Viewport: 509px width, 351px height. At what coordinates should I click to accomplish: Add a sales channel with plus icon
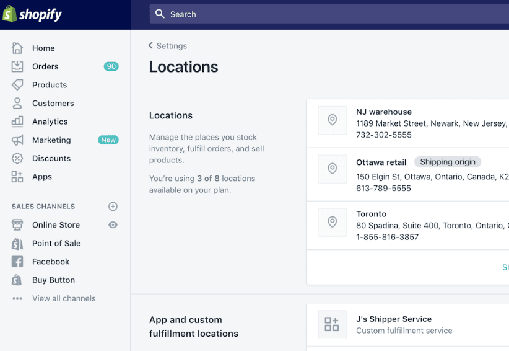(113, 207)
